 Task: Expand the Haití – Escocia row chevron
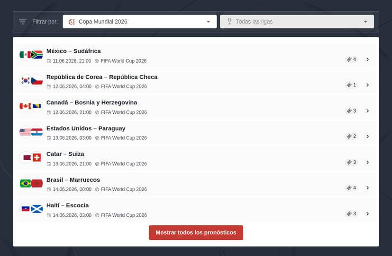pos(367,213)
